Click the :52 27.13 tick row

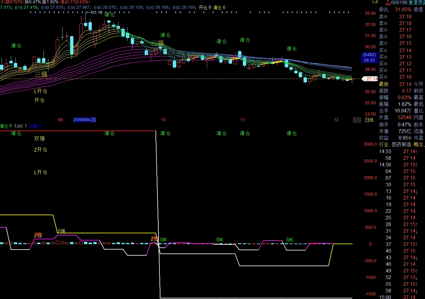click(402, 278)
